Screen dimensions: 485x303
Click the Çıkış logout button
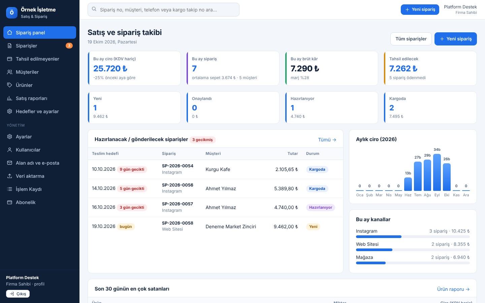tap(18, 294)
